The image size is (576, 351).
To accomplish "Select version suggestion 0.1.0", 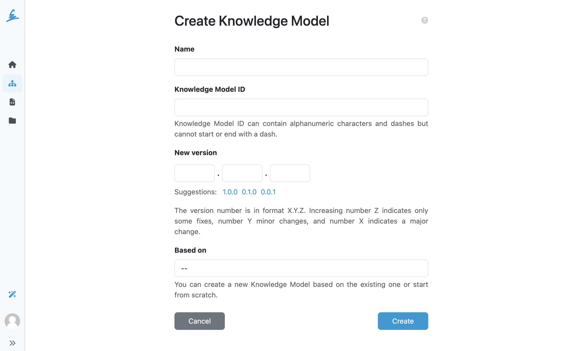I will coord(249,192).
